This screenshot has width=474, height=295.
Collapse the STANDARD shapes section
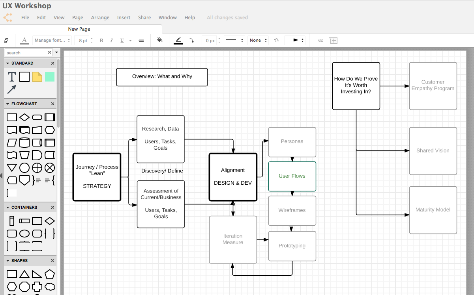tap(8, 63)
